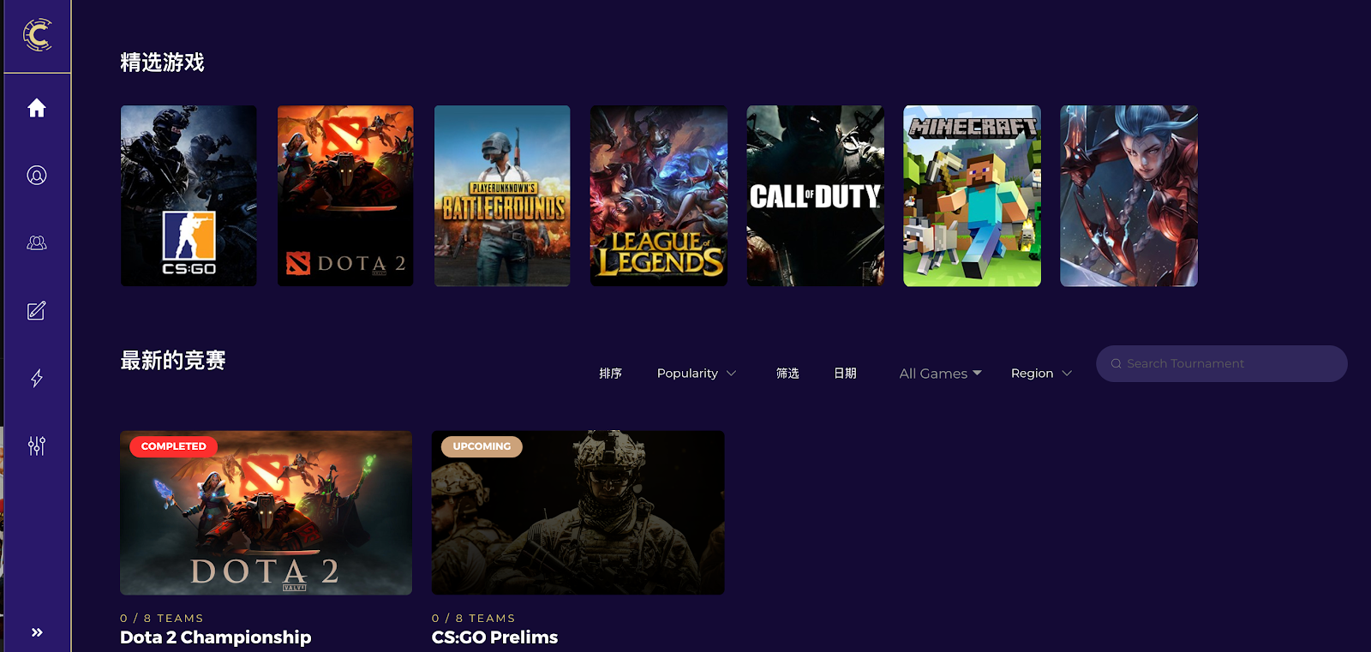
Task: Open the Home sidebar icon
Action: pos(37,108)
